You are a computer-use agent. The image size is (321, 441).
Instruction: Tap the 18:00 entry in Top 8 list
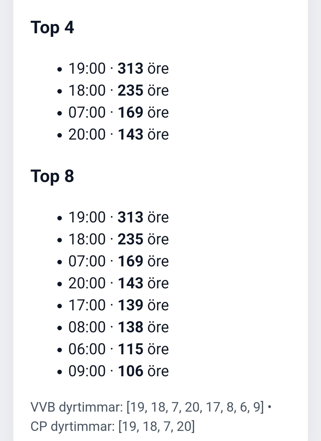tap(118, 239)
